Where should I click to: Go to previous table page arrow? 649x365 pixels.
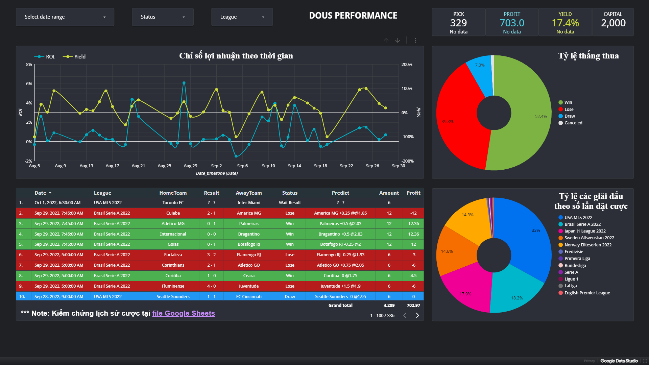(x=405, y=315)
